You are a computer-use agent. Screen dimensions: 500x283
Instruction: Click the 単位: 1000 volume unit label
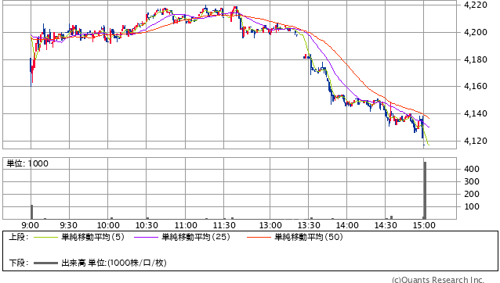[27, 163]
